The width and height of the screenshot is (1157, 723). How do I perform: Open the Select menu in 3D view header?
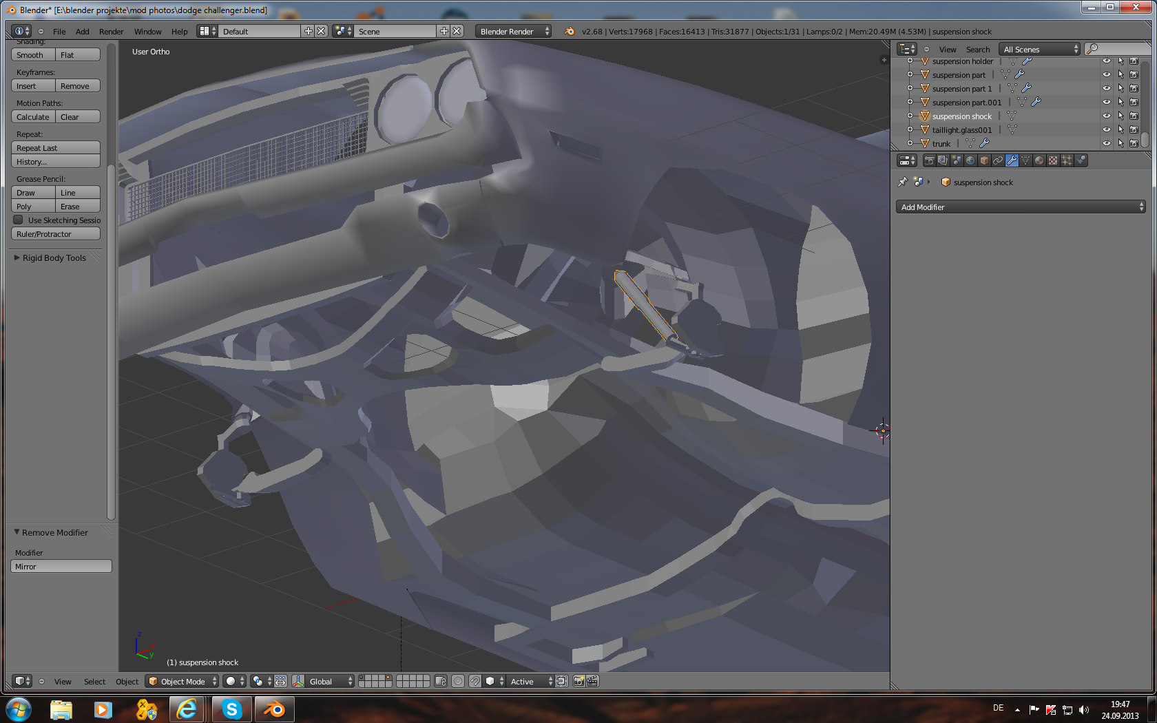[94, 682]
